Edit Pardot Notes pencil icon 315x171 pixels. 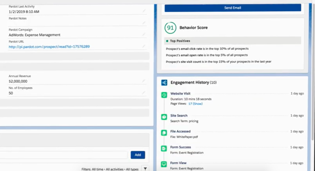click(144, 23)
